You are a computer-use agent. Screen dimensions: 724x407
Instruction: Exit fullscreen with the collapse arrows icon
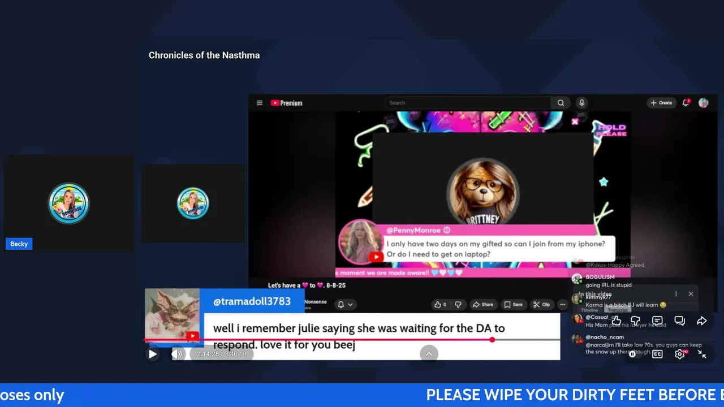click(x=702, y=354)
